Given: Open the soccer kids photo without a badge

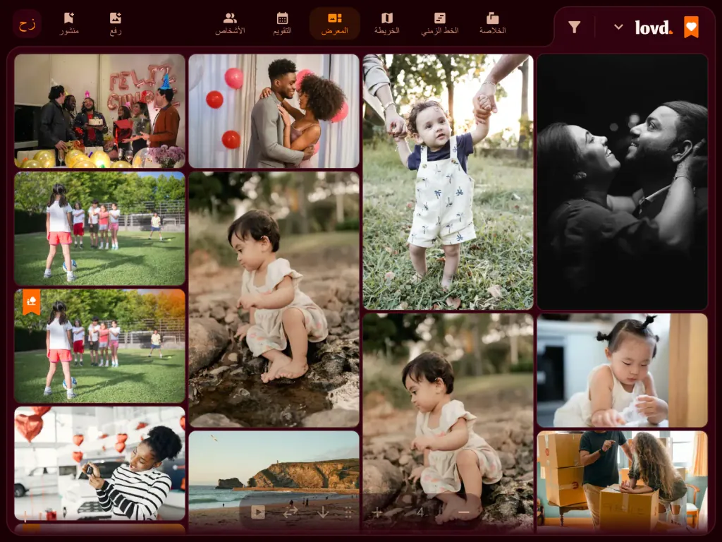Looking at the screenshot, I should 99,229.
